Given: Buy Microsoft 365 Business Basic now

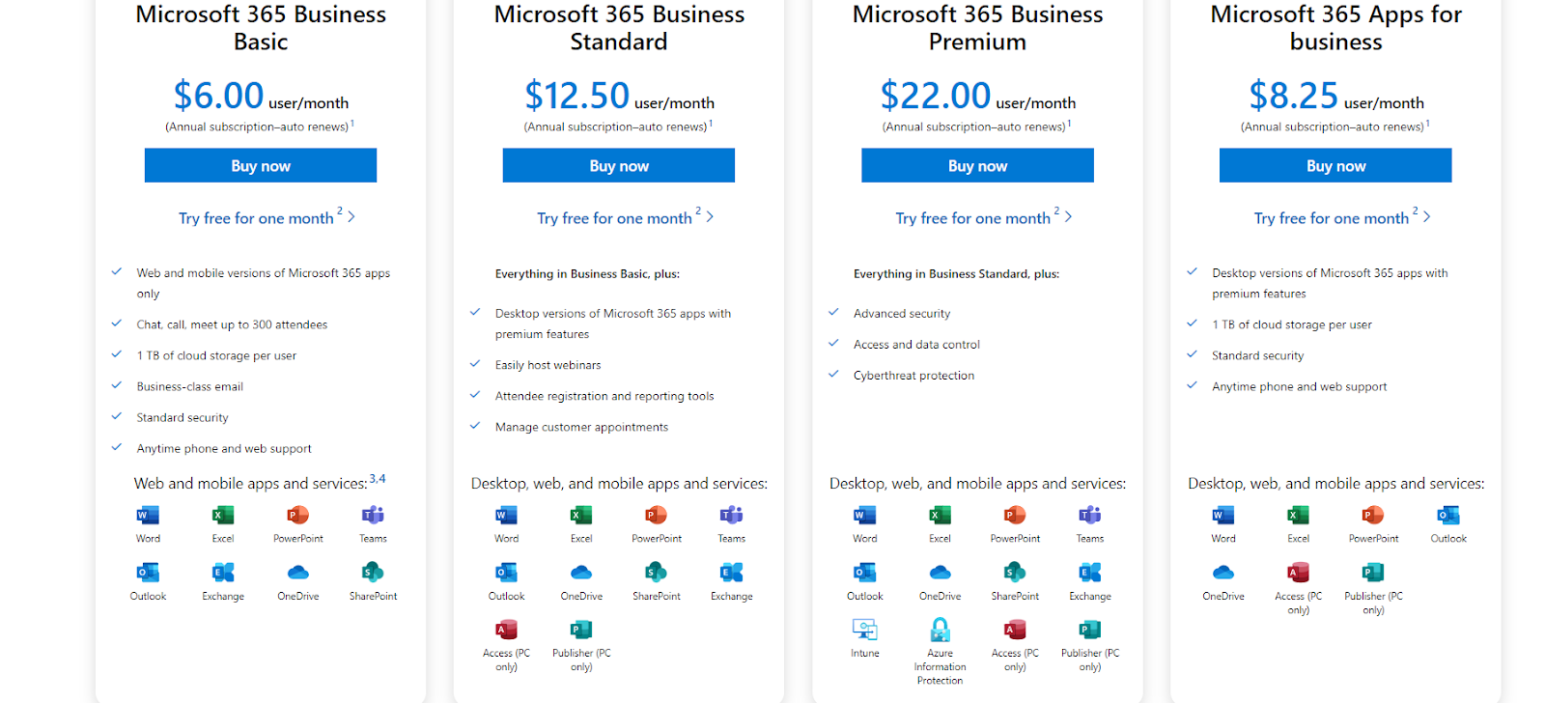Looking at the screenshot, I should [261, 165].
